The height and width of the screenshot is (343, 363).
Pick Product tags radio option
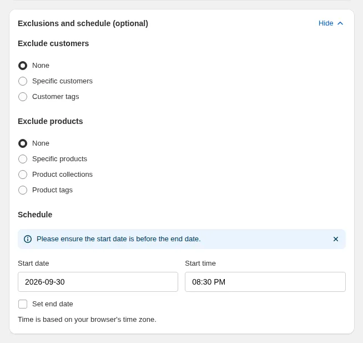pos(23,190)
